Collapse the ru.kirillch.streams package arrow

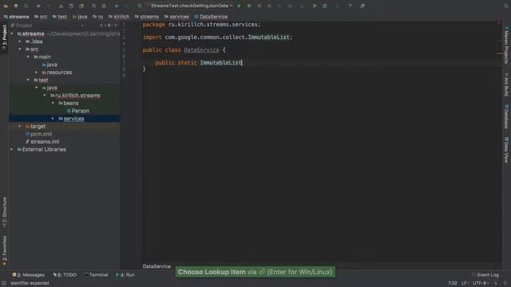click(45, 96)
